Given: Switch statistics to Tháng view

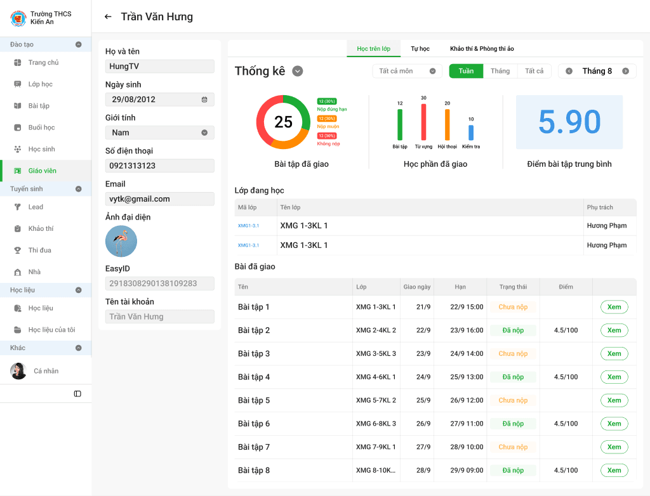Looking at the screenshot, I should pos(500,71).
